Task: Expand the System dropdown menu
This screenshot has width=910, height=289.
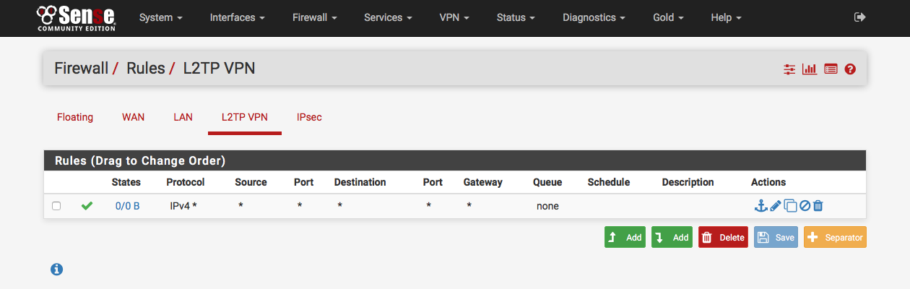Action: (x=160, y=17)
